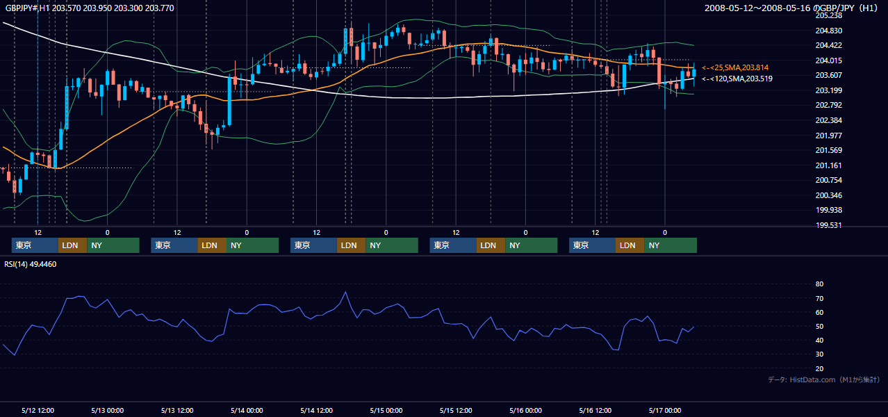Click price axis label 205.238
The width and height of the screenshot is (888, 417).
click(x=829, y=15)
